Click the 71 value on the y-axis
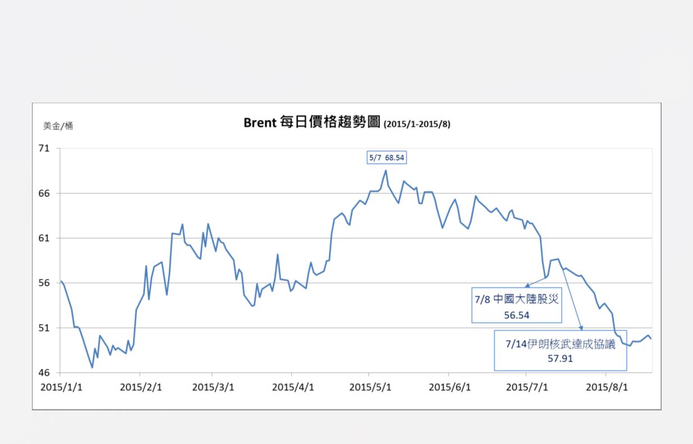Viewport: 693px width, 444px height. pyautogui.click(x=44, y=149)
